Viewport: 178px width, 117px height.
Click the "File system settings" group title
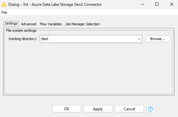(21, 30)
